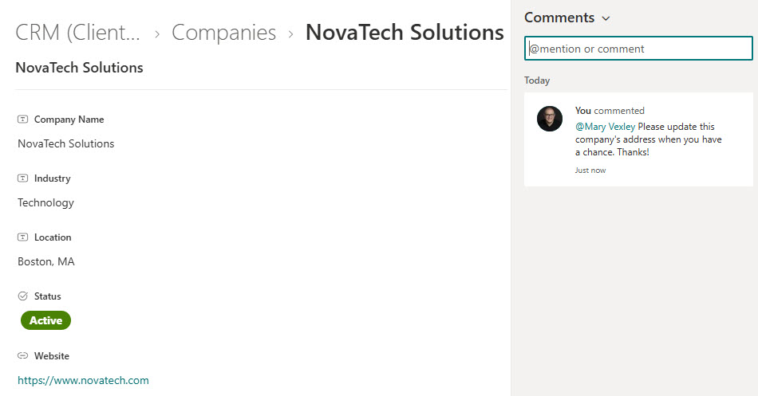Select the NovaTech Solutions breadcrumb title
Image resolution: width=758 pixels, height=396 pixels.
405,33
